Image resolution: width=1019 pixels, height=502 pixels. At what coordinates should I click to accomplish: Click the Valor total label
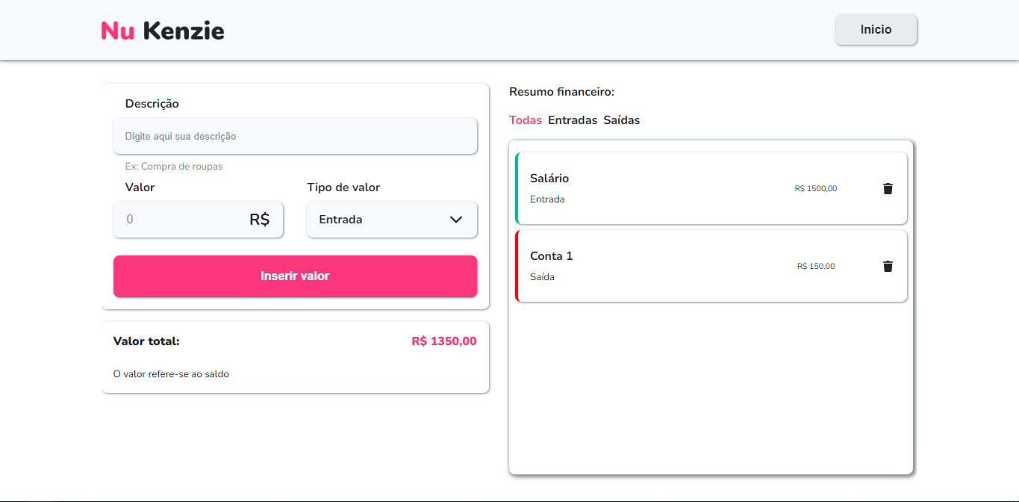click(x=146, y=341)
